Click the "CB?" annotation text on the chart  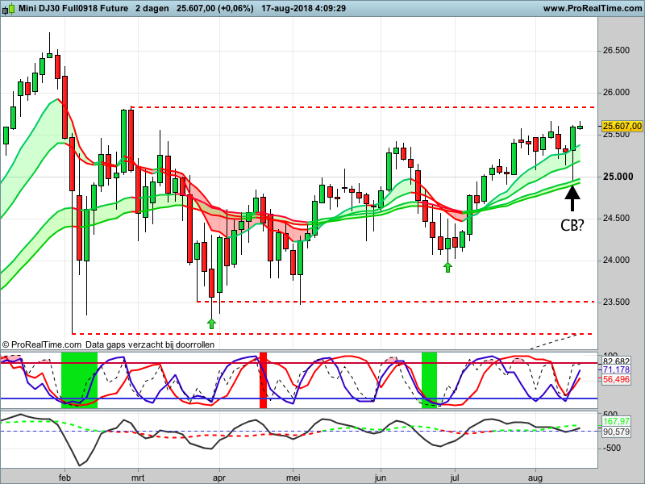572,225
